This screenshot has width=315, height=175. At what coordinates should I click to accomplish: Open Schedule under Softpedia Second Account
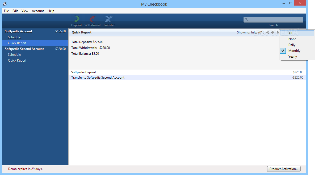(35, 55)
